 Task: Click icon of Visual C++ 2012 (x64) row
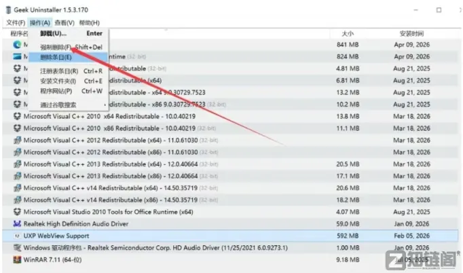17,140
